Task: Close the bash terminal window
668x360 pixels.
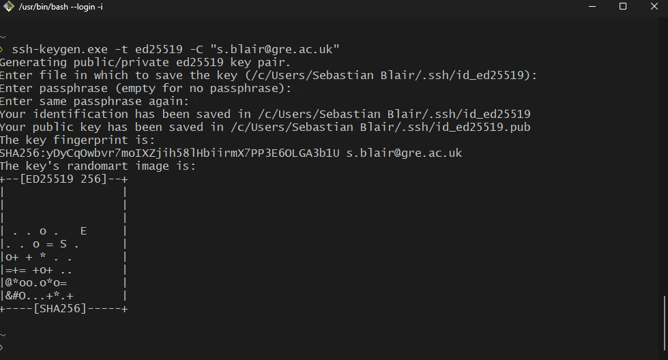Action: pos(654,6)
